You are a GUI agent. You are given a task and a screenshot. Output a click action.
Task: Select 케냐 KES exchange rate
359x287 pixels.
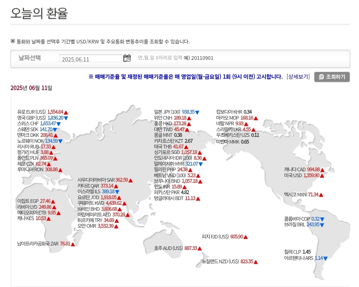pos(34,218)
